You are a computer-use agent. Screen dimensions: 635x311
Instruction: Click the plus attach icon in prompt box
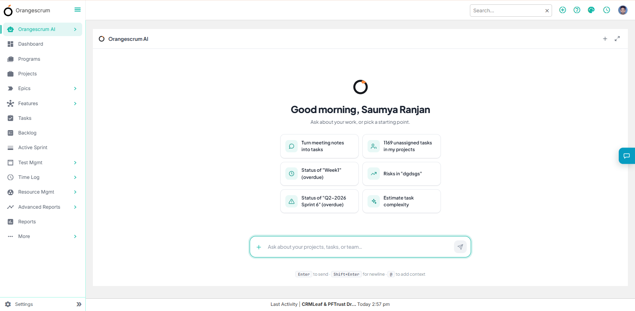coord(259,247)
